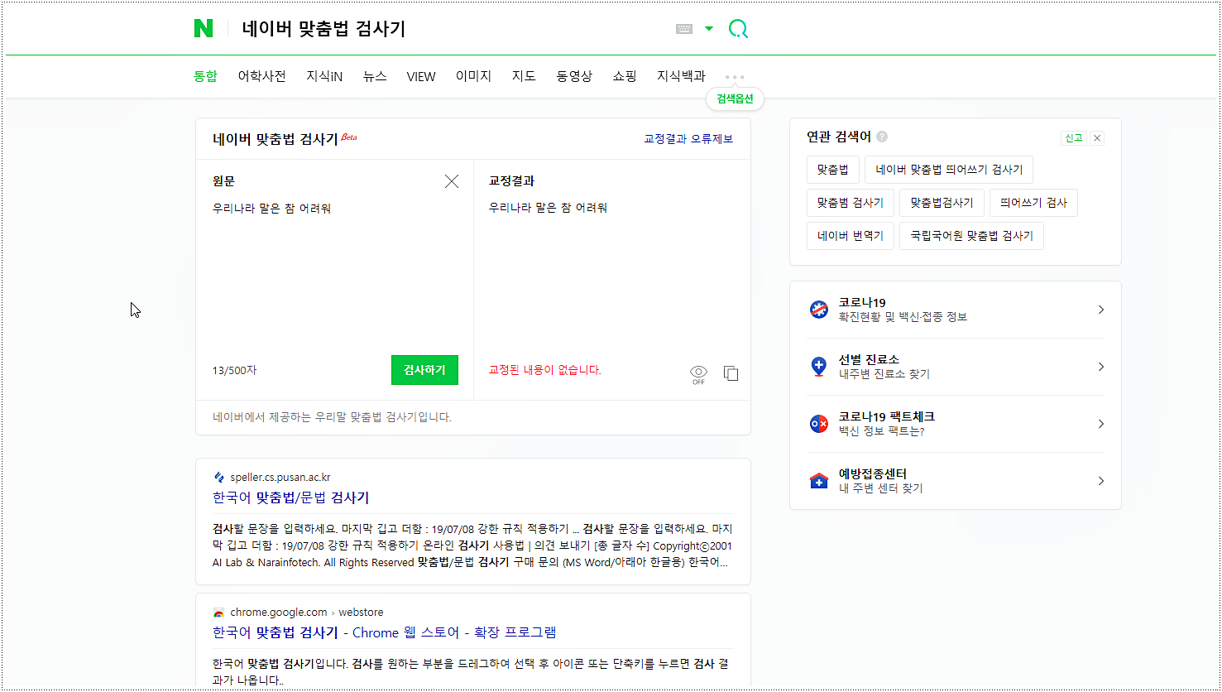1222x692 pixels.
Task: Open 한국어 맞춤법/문법 검사기 result title
Action: [291, 497]
